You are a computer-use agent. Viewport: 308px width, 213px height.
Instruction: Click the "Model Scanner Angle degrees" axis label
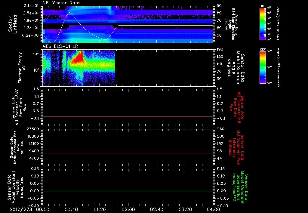(x=236, y=68)
